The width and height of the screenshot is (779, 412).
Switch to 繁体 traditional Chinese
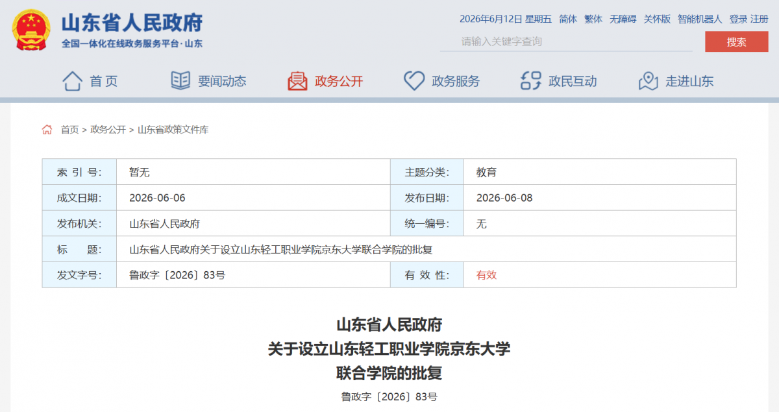point(593,19)
